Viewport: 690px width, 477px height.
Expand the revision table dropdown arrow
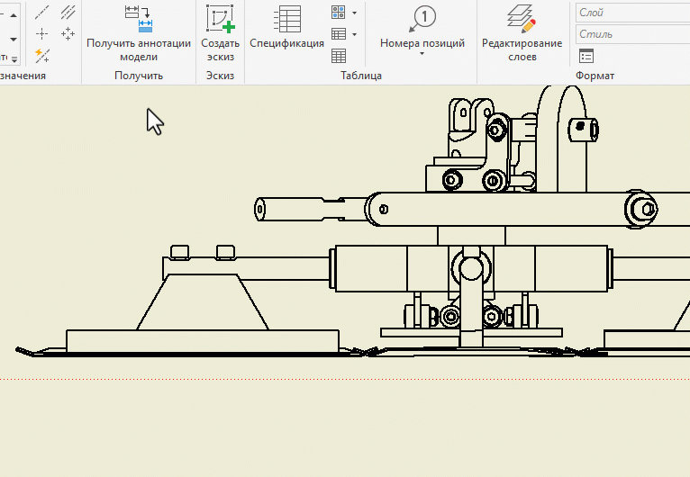354,35
